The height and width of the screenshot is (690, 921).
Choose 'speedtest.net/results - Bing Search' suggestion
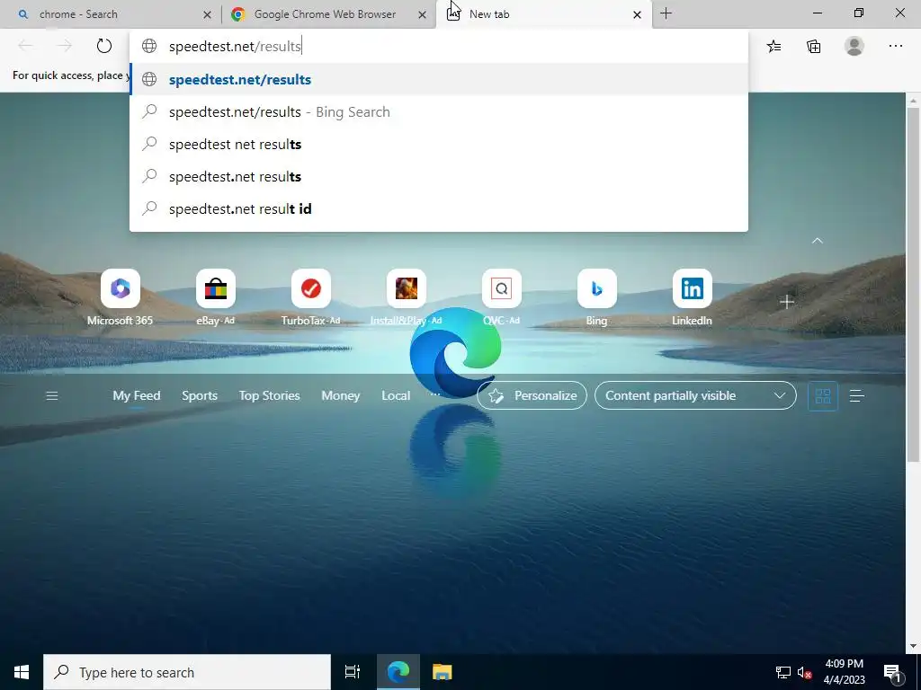tap(439, 111)
